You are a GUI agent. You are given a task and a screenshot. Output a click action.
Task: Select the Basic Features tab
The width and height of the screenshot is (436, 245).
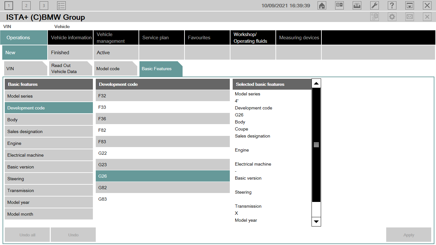click(161, 69)
